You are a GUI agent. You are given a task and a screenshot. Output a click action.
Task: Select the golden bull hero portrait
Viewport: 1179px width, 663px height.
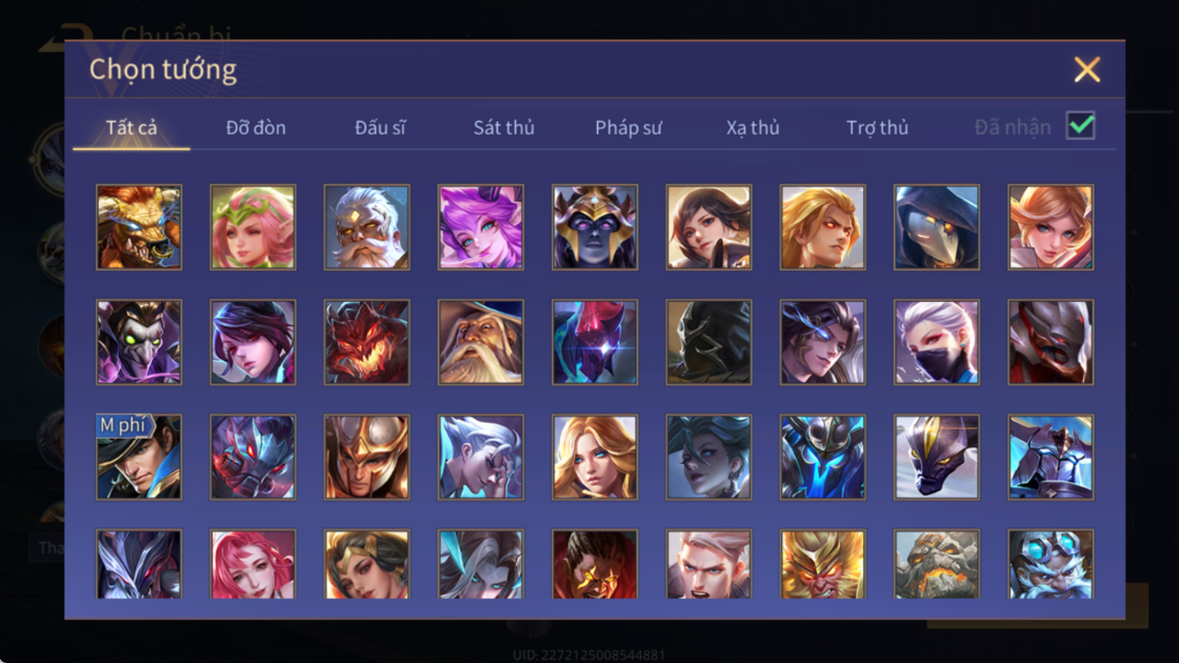point(139,227)
